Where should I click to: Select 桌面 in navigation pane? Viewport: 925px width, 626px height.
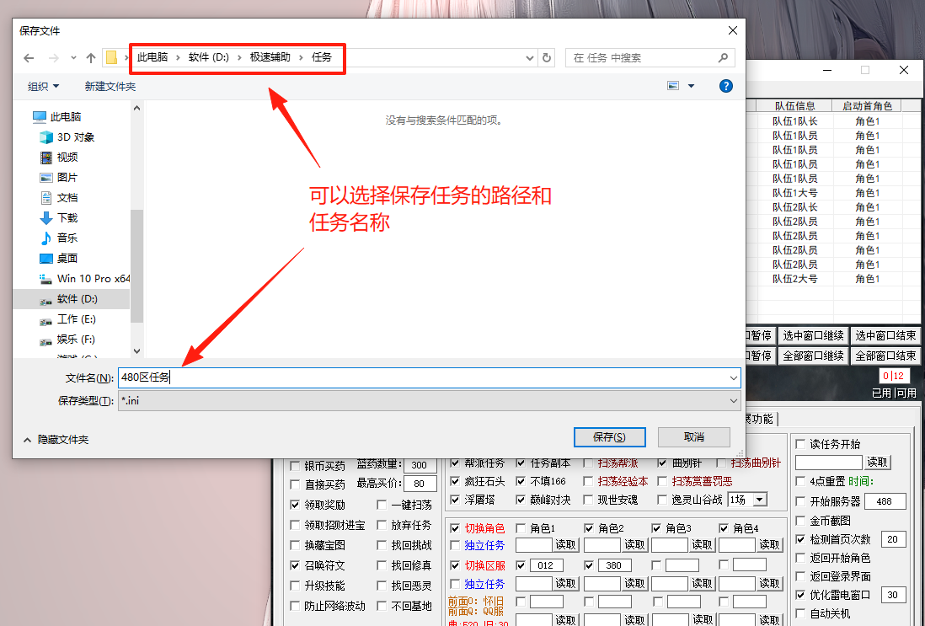(67, 258)
